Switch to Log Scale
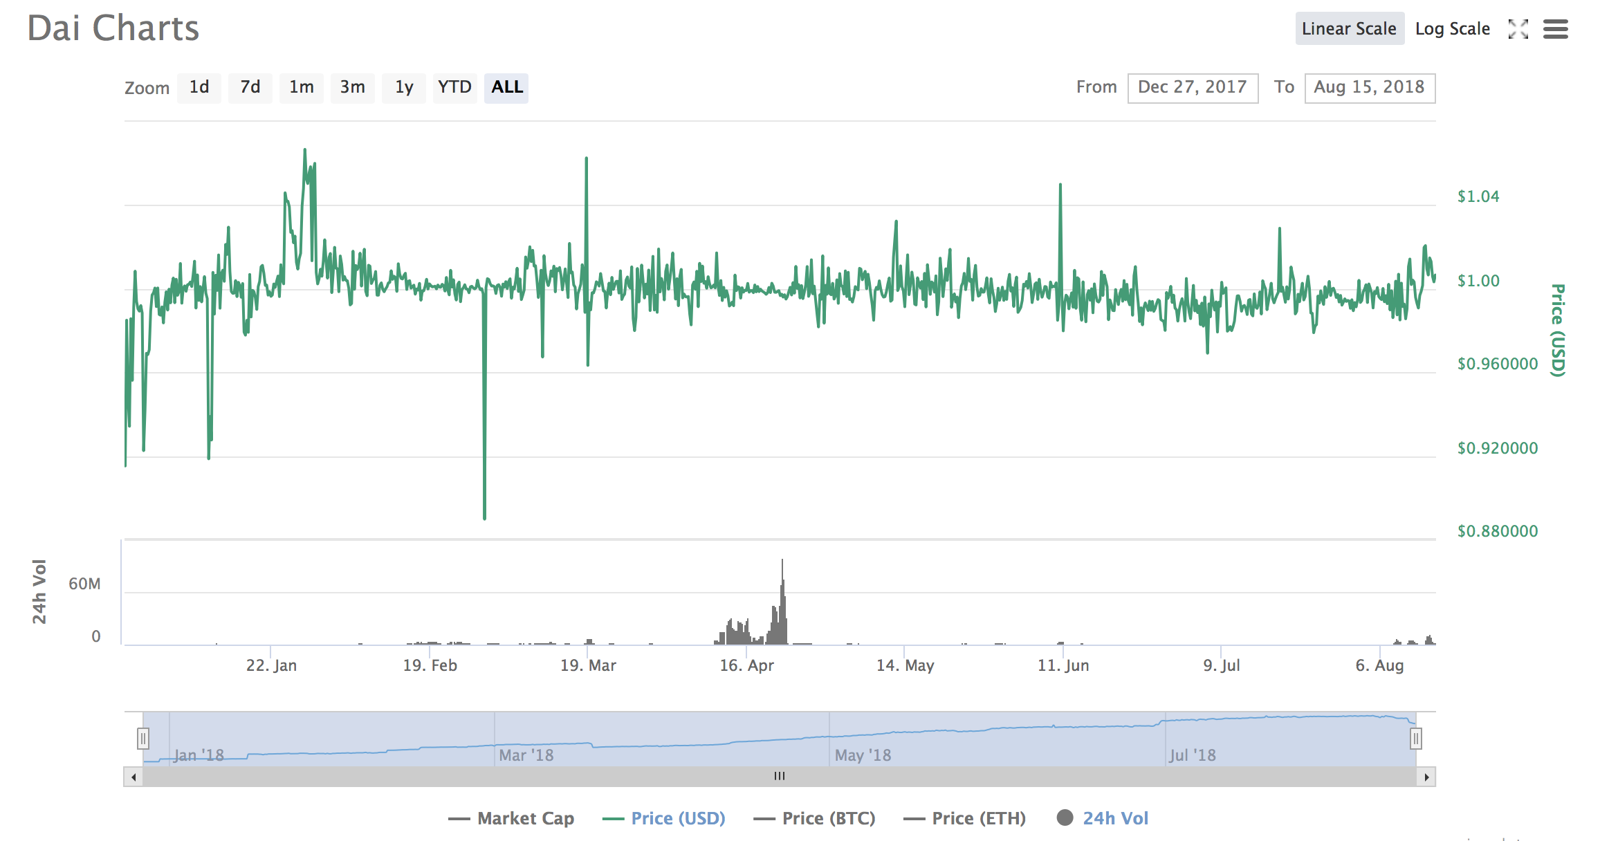 coord(1453,28)
